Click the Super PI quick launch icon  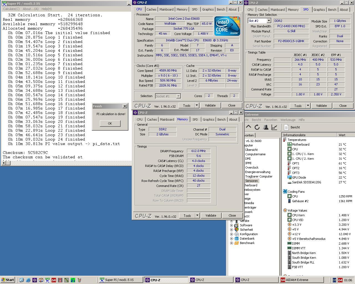pyautogui.click(x=47, y=280)
